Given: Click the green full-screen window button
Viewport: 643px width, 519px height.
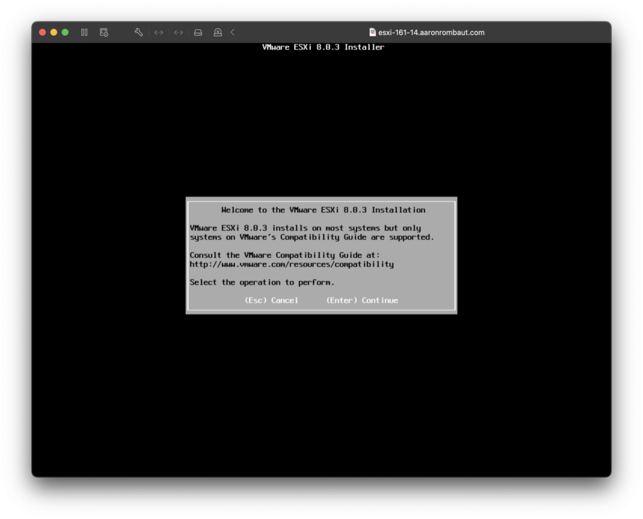Looking at the screenshot, I should pos(65,33).
